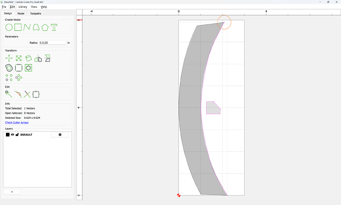Click the 'Selected Size: 0.624 x 0.624' text
This screenshot has height=205, width=341.
(23, 118)
